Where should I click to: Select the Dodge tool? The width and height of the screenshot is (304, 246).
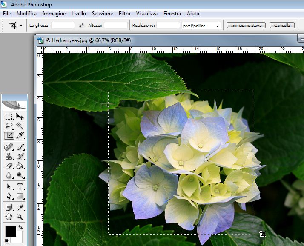(20, 175)
